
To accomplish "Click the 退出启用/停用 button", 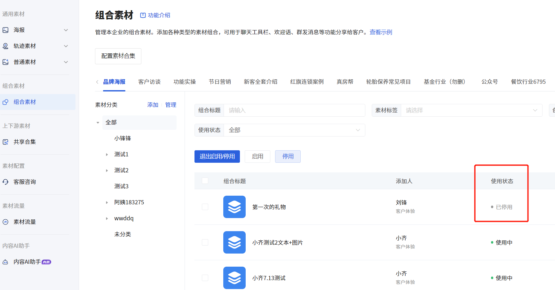I will [217, 156].
